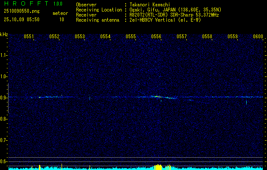
Task: Click time marker 0551
Action: tap(29, 37)
